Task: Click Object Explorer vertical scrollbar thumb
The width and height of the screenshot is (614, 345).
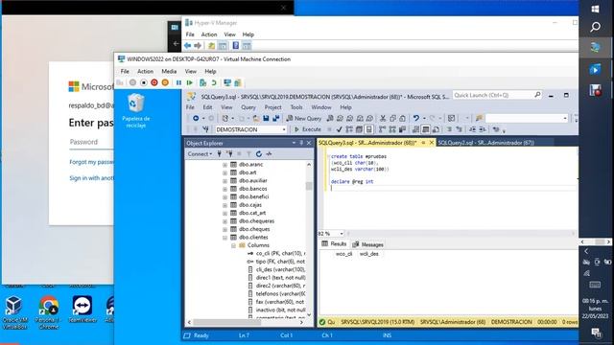Action: pos(309,186)
